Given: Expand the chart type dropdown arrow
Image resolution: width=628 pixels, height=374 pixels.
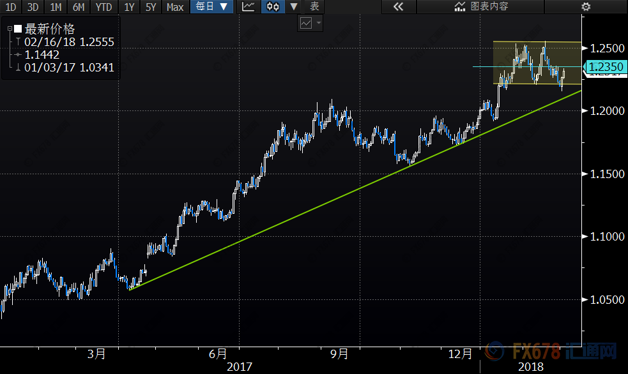Looking at the screenshot, I should tap(293, 7).
